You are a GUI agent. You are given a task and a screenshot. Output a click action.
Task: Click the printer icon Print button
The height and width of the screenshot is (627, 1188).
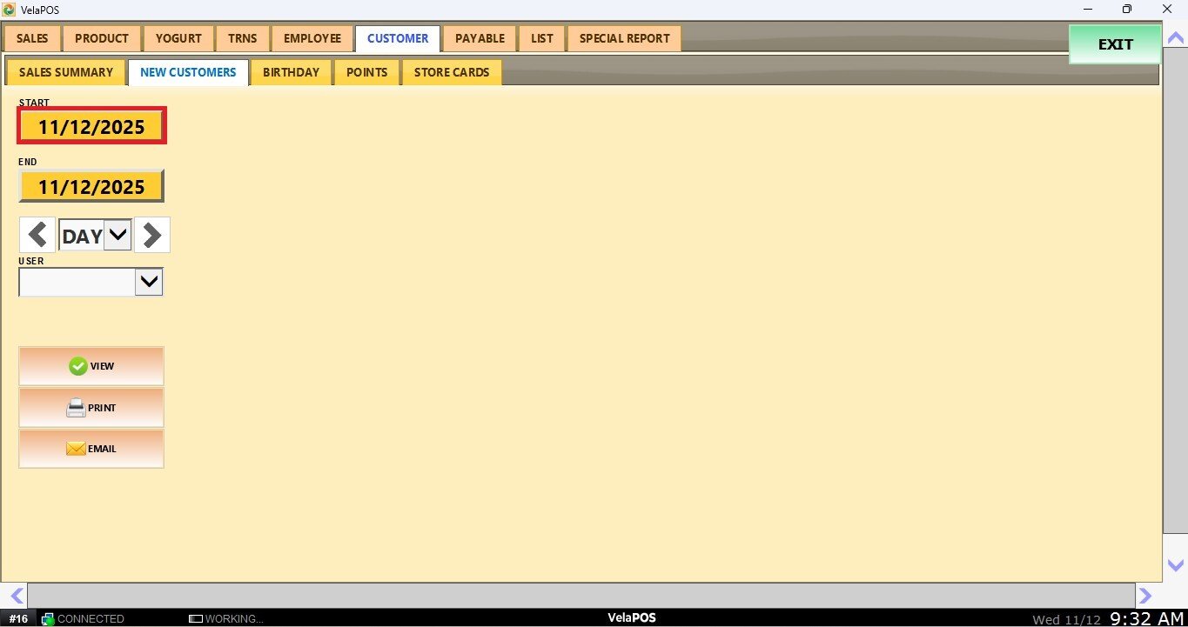(91, 408)
